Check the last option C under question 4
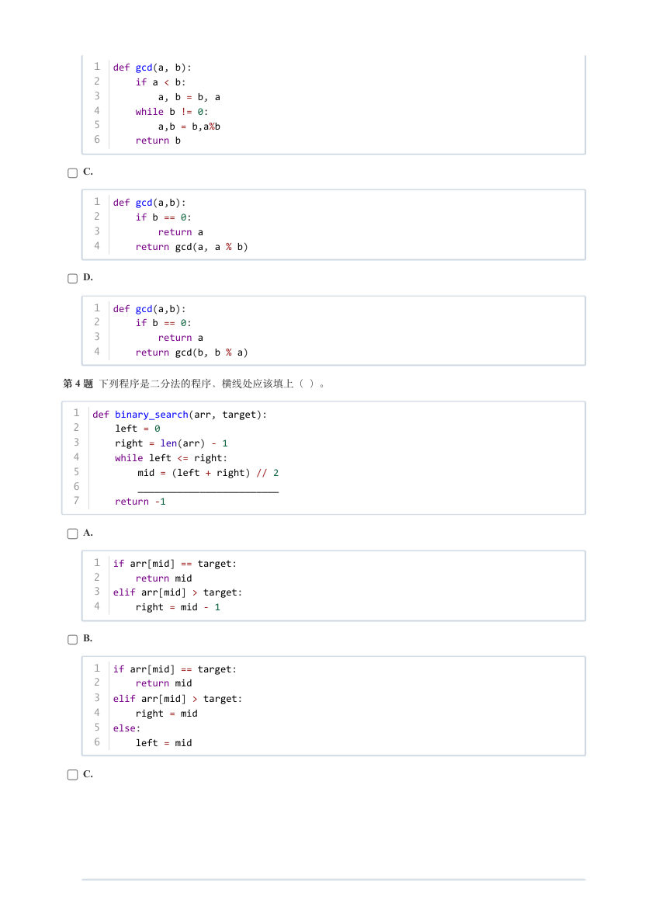This screenshot has width=648, height=917. click(x=72, y=775)
